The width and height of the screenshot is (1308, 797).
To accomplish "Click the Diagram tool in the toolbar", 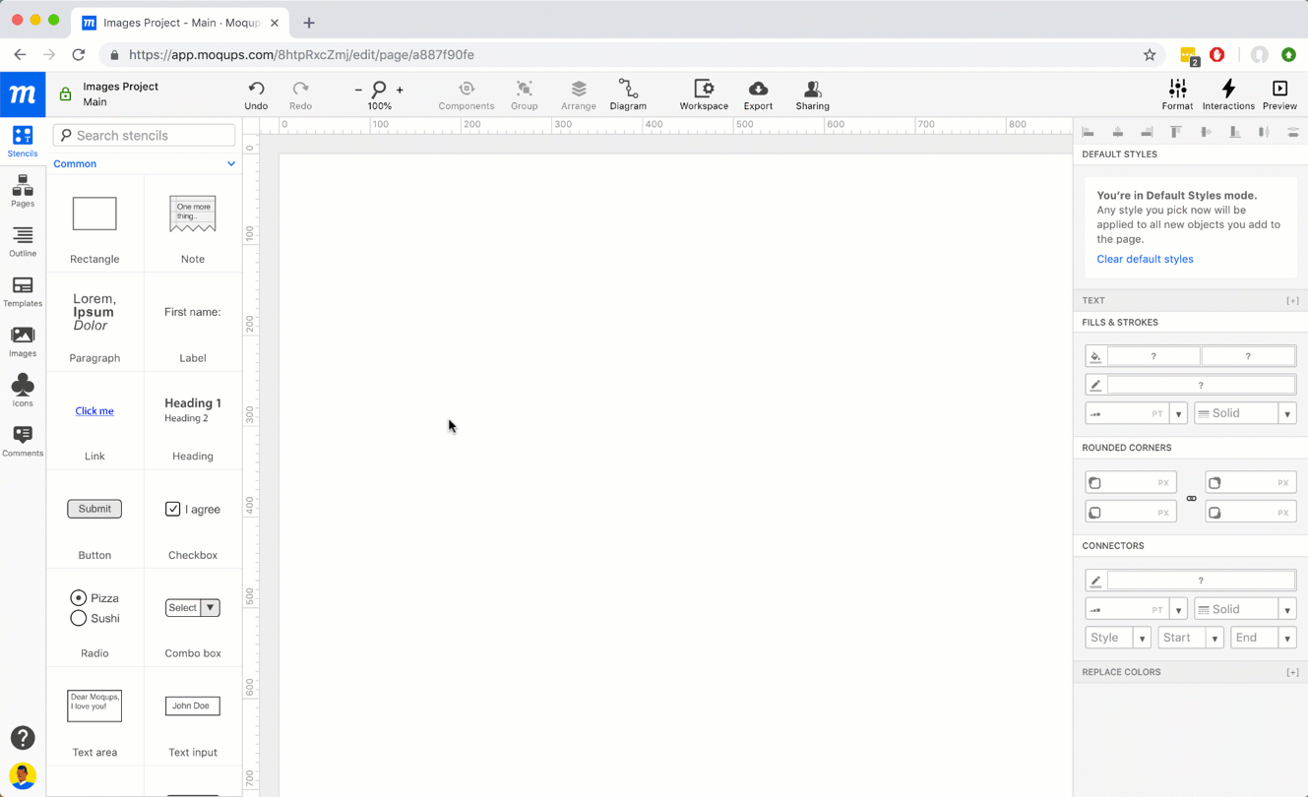I will click(627, 93).
